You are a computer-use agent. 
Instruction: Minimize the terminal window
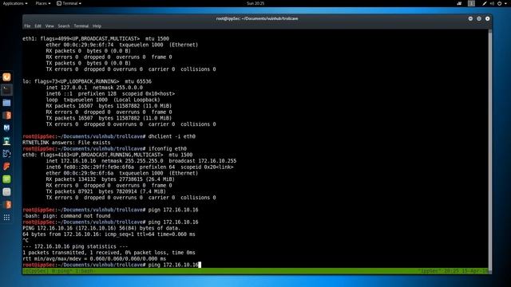pos(470,18)
